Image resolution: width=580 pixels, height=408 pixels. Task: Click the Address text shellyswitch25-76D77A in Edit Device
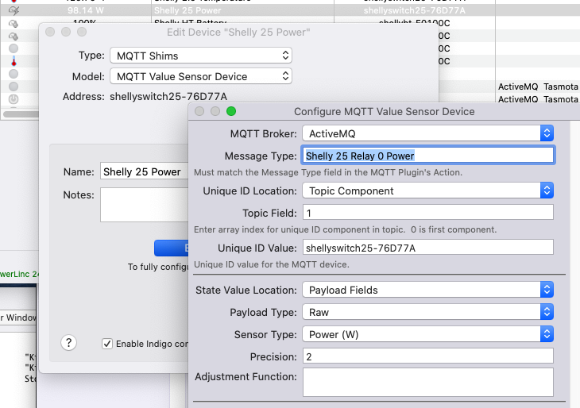pyautogui.click(x=168, y=97)
